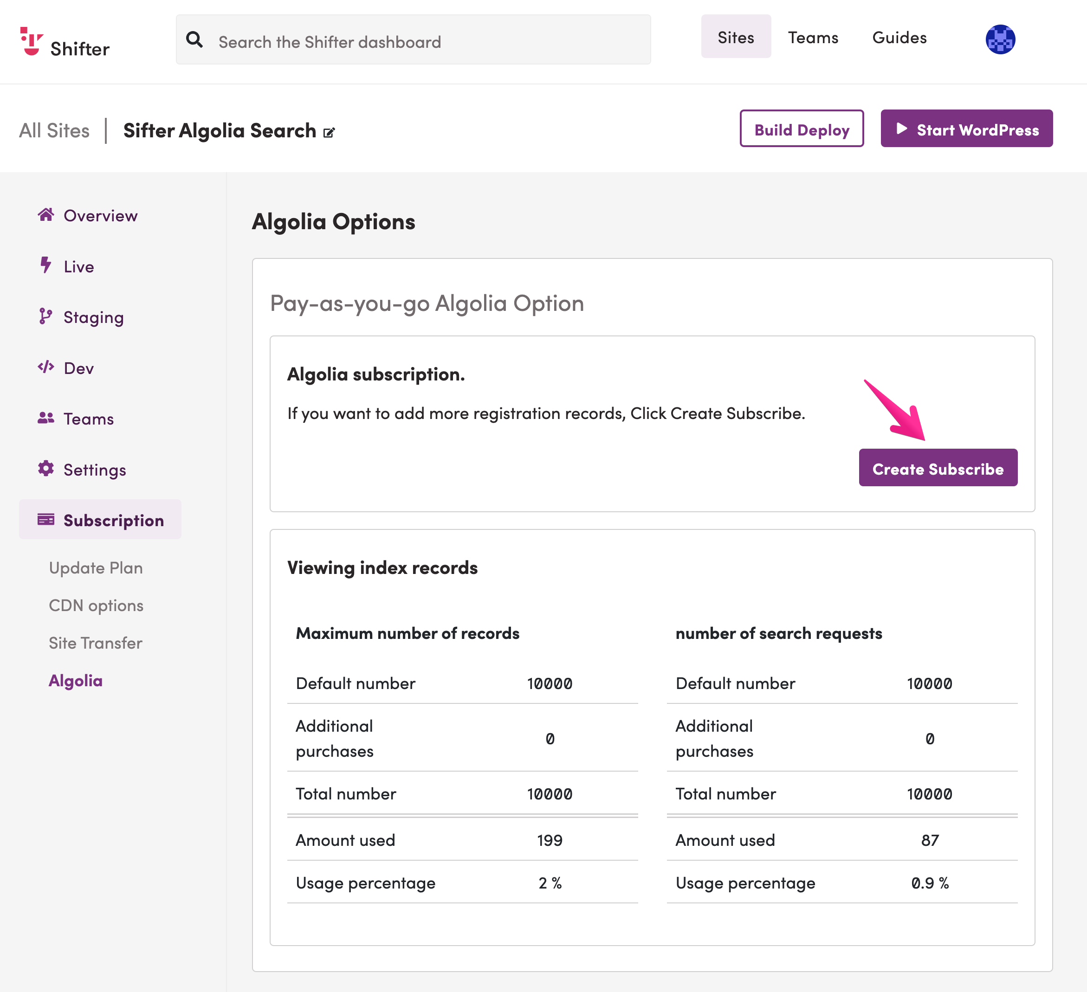Click the Teams people icon in sidebar
Image resolution: width=1087 pixels, height=992 pixels.
click(46, 418)
